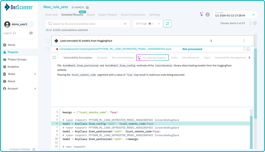Open the Links tab
Viewport: 265px width, 152px height.
(x=174, y=58)
